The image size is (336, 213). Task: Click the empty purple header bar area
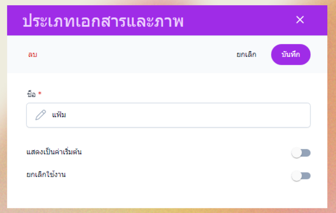237,21
